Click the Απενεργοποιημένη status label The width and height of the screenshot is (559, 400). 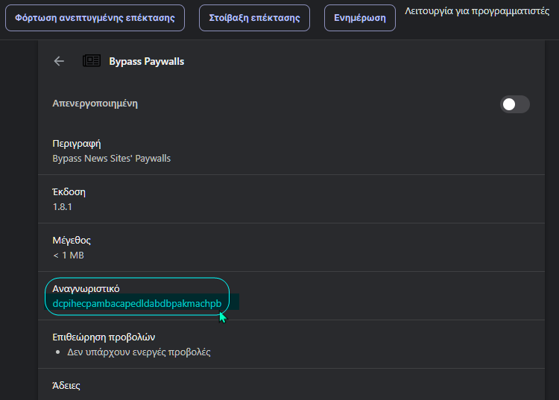95,104
